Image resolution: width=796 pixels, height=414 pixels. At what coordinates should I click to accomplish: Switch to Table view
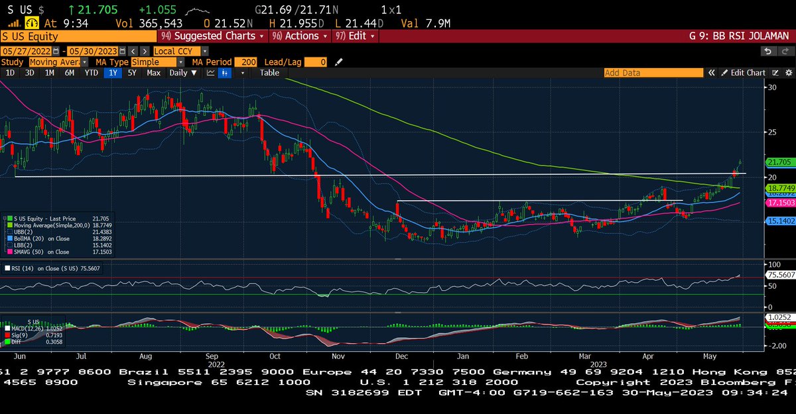pyautogui.click(x=269, y=73)
